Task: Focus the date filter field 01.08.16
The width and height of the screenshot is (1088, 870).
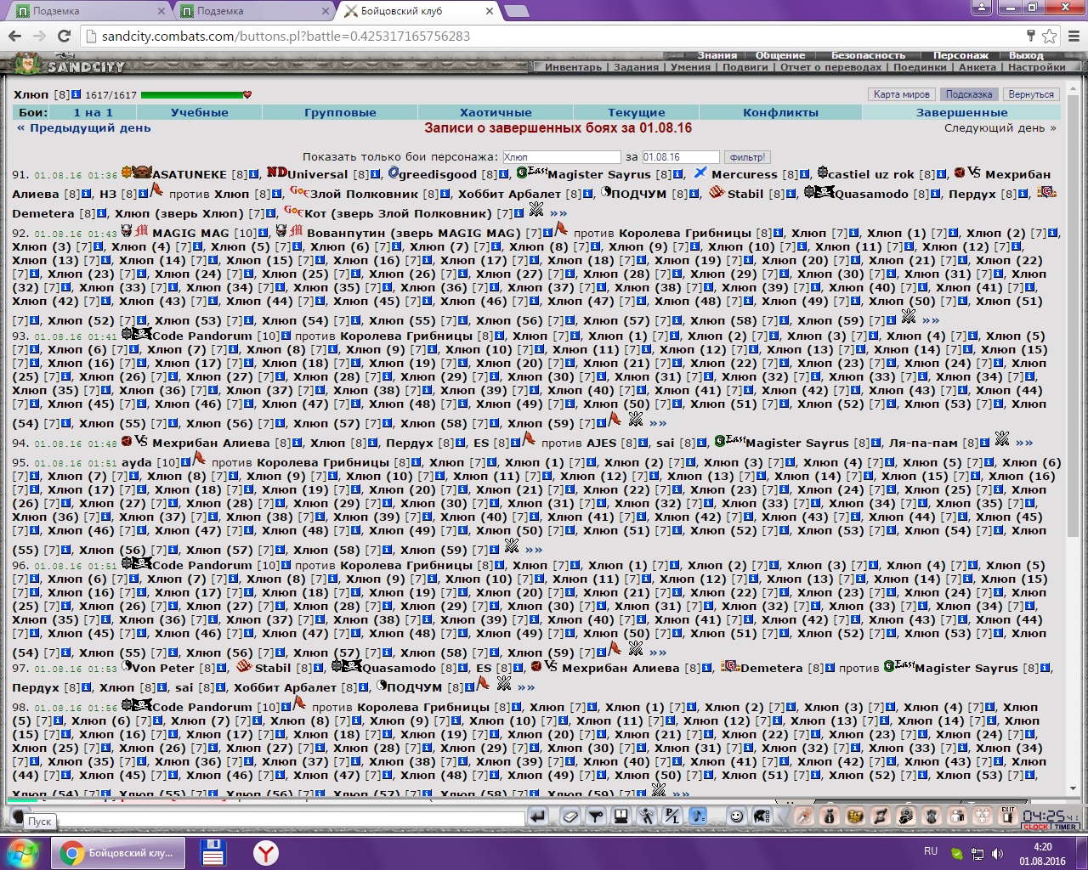Action: (681, 157)
